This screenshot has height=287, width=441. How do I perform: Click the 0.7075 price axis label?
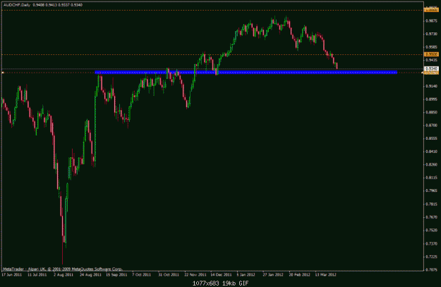[432, 269]
